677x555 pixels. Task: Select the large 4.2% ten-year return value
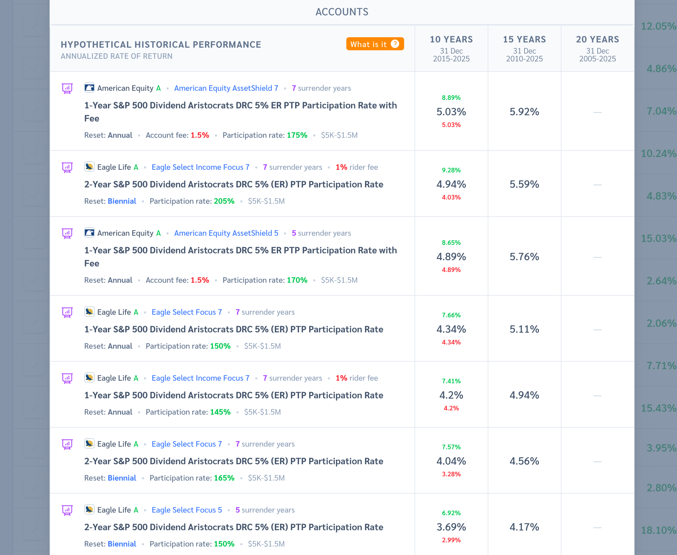tap(451, 395)
